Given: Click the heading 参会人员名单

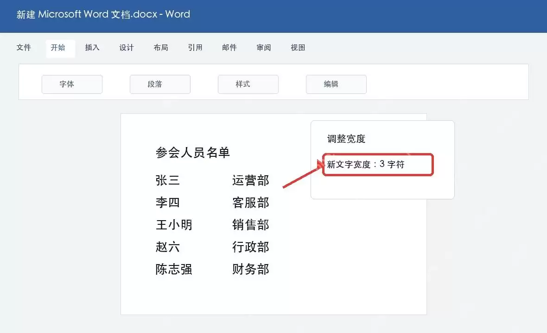Looking at the screenshot, I should (192, 153).
